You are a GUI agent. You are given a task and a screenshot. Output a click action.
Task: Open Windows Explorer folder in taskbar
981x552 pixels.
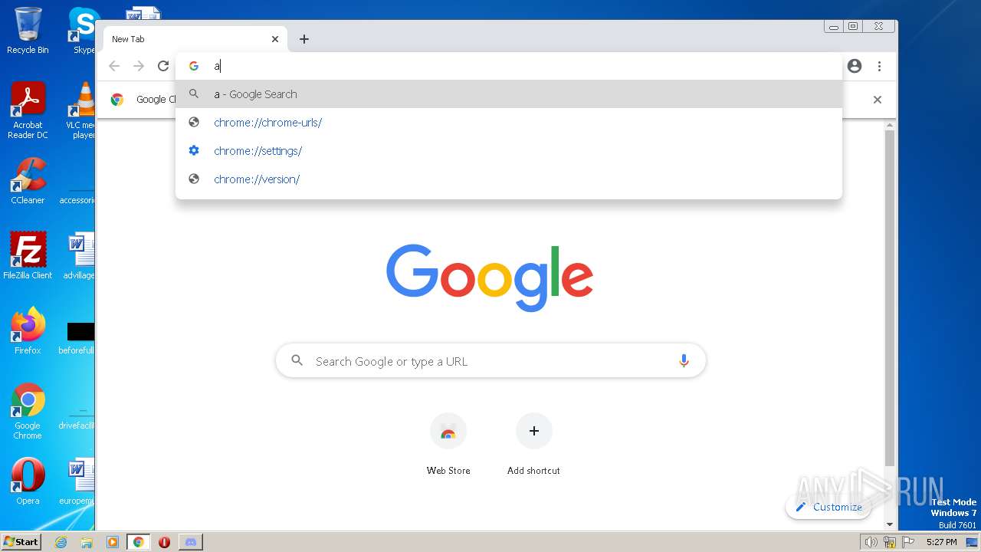pyautogui.click(x=87, y=542)
